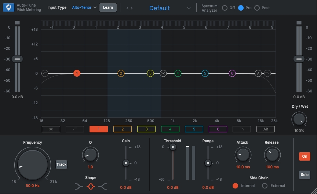Select Internal side chain
Viewport: 317px width, 194px height.
pyautogui.click(x=235, y=186)
